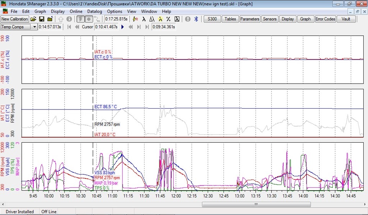Open the Error Codes window
The width and height of the screenshot is (368, 215).
(325, 19)
